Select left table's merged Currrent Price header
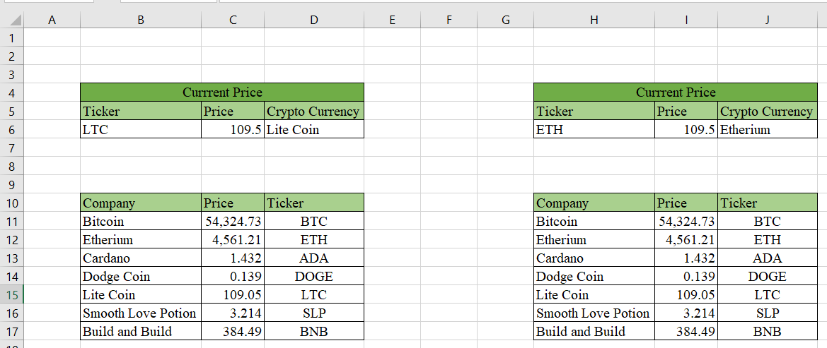The width and height of the screenshot is (827, 348). (222, 92)
